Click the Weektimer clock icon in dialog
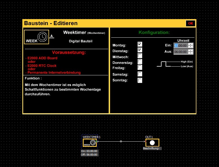This screenshot has width=219, height=167. point(42,37)
